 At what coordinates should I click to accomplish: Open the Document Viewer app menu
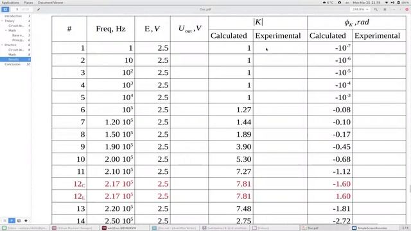click(50, 3)
